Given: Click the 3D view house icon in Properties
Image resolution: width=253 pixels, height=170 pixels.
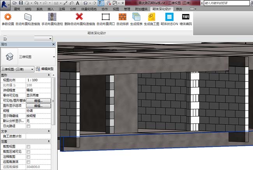Looking at the screenshot, I should [x=9, y=57].
